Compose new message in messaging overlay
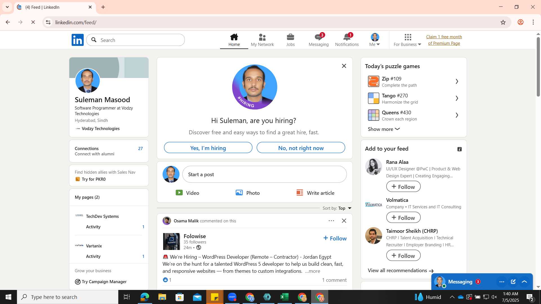Screen dimensions: 541x304 point(513,282)
